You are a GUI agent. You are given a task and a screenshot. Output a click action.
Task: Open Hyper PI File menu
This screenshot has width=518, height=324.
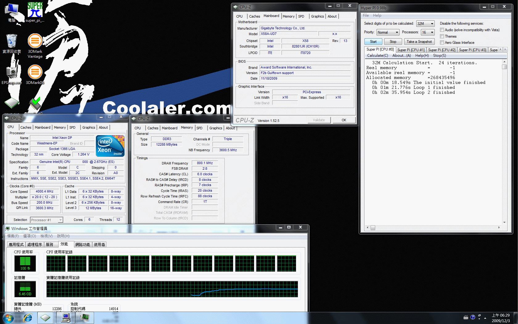366,15
